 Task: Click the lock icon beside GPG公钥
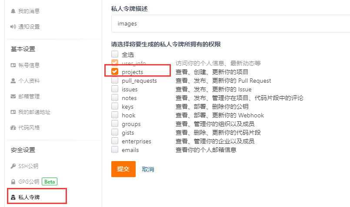pos(13,181)
